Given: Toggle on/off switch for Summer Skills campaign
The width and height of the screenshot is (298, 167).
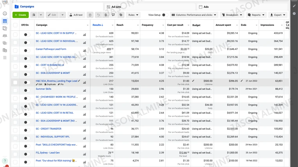Looking at the screenshot, I should coord(27,91).
